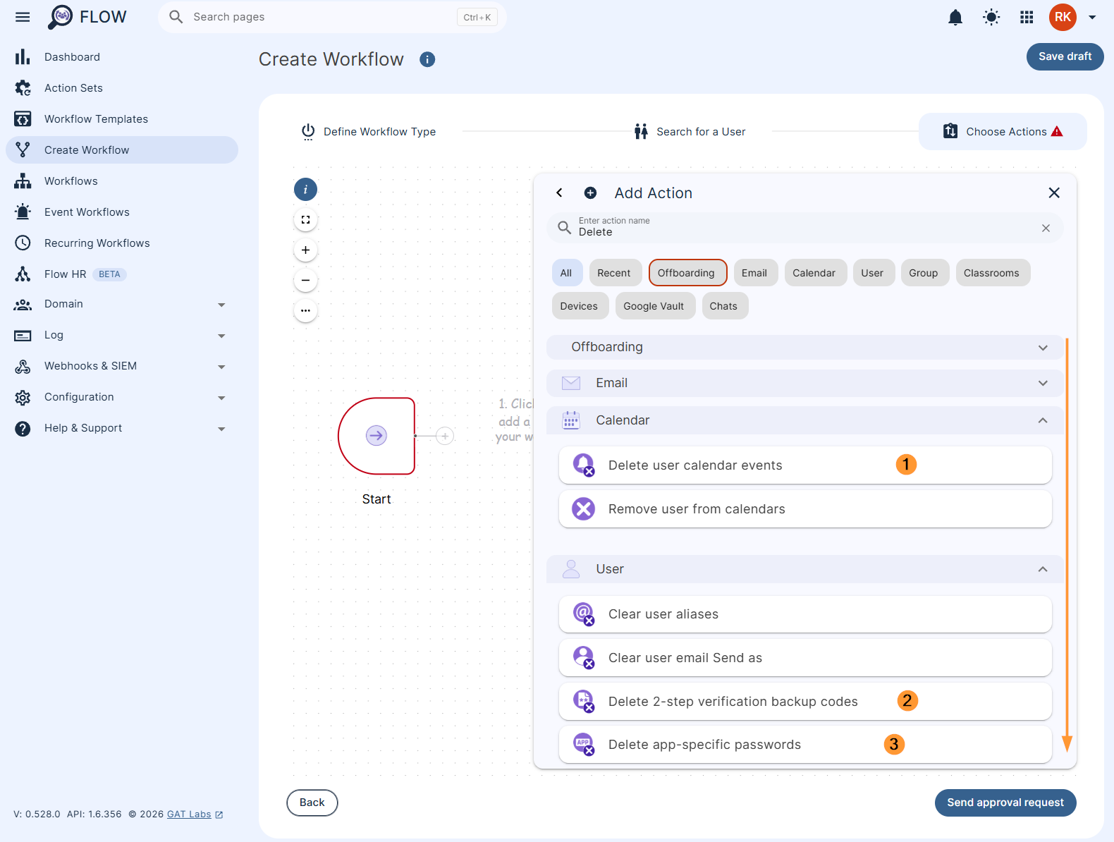Viewport: 1114px width, 842px height.
Task: Click the action name search input
Action: tap(805, 228)
